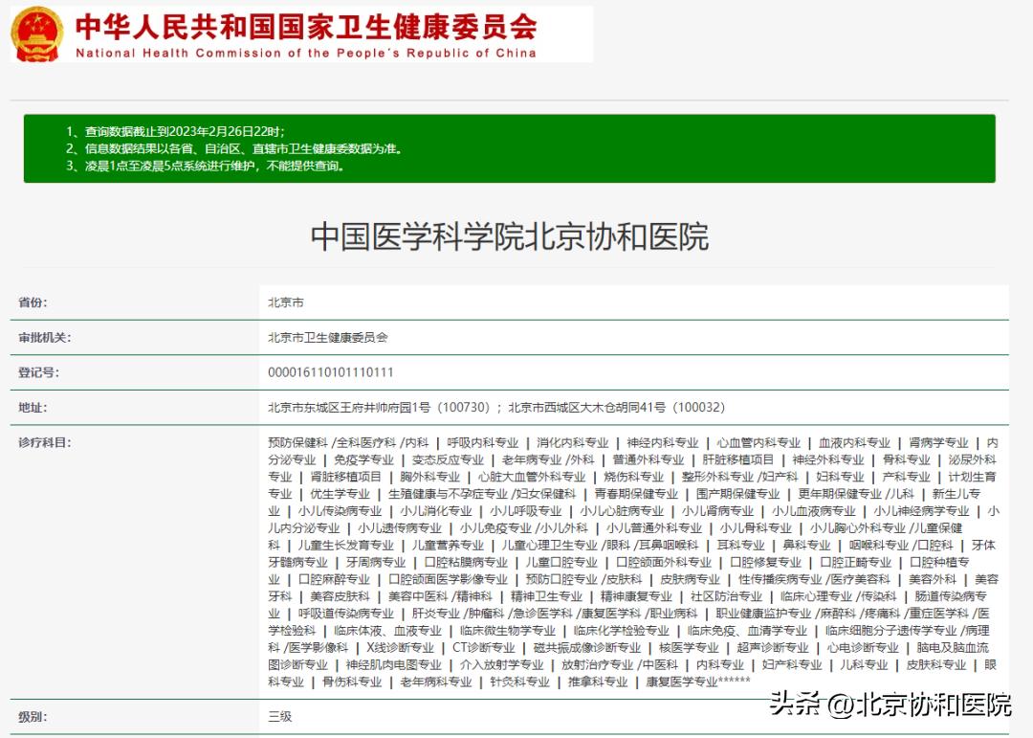Click the green notice info panel

pyautogui.click(x=516, y=149)
